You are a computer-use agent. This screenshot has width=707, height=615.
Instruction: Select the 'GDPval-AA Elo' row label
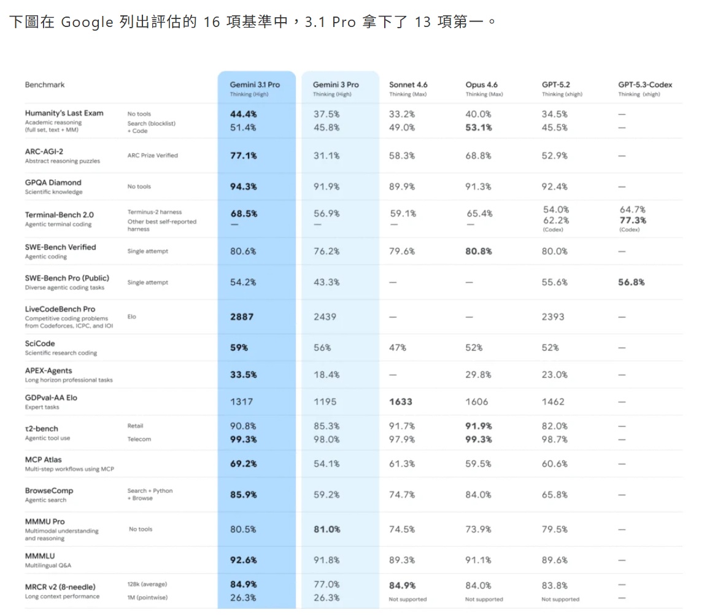(51, 398)
